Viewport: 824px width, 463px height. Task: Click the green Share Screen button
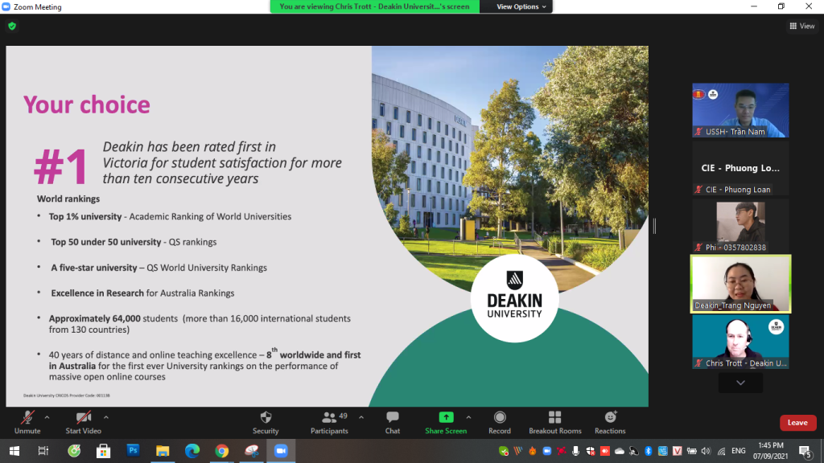(x=446, y=423)
